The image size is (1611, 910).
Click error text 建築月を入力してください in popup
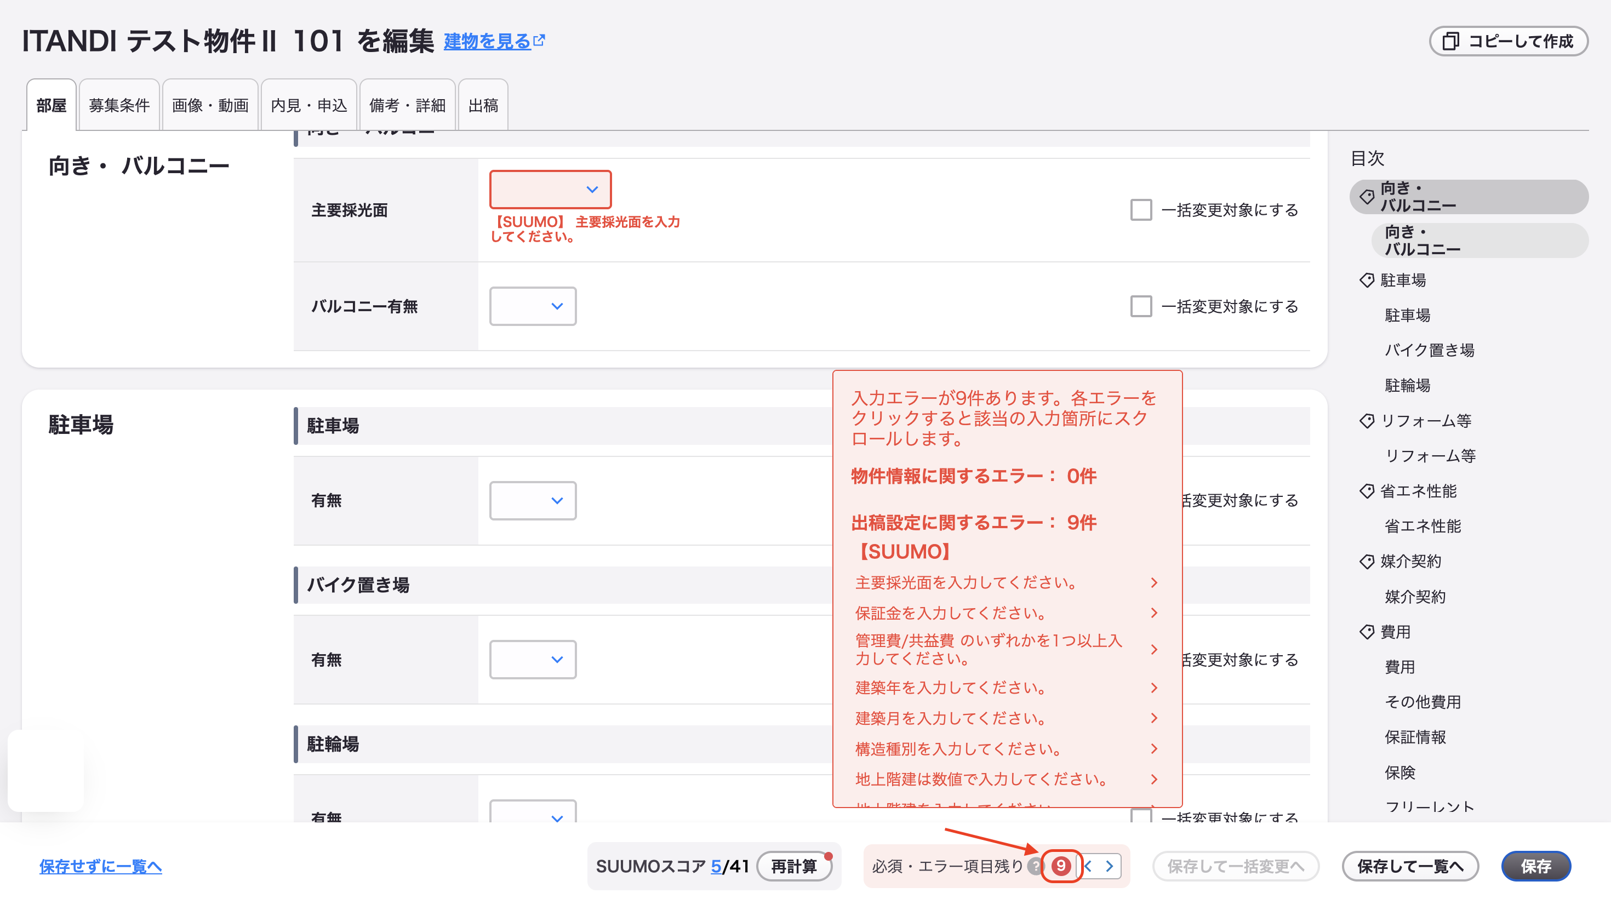coord(951,718)
